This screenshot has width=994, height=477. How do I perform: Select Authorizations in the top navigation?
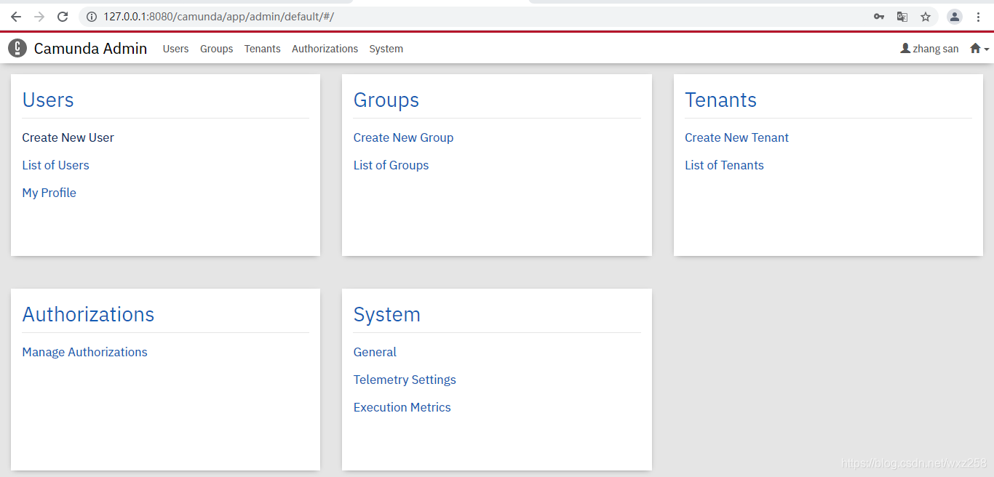(x=325, y=49)
